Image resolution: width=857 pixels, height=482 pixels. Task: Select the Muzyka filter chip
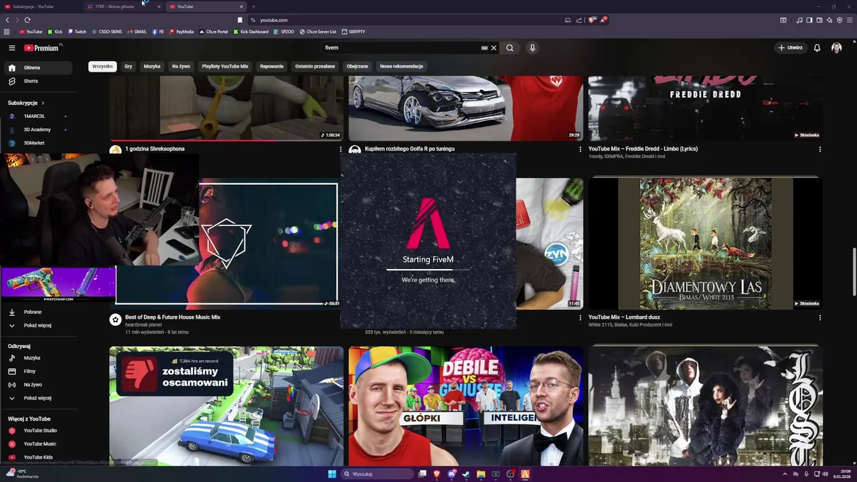pyautogui.click(x=152, y=66)
